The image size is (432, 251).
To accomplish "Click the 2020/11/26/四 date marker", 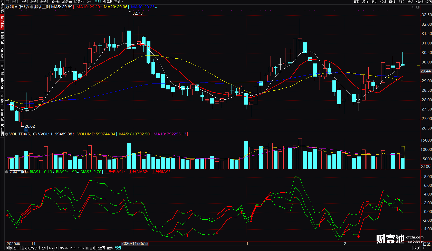I will coord(135,244).
